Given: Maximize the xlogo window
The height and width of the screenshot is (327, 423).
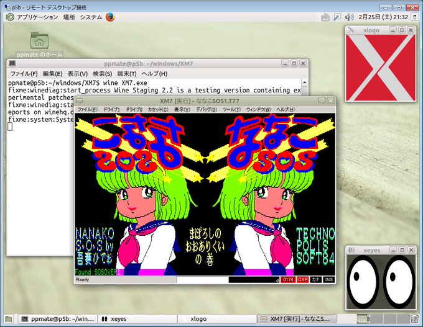Looking at the screenshot, I should 402,30.
